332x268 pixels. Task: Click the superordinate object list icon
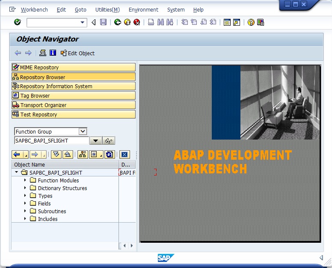coord(83,155)
